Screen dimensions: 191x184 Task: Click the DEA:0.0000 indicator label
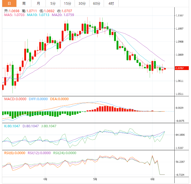click(59, 99)
